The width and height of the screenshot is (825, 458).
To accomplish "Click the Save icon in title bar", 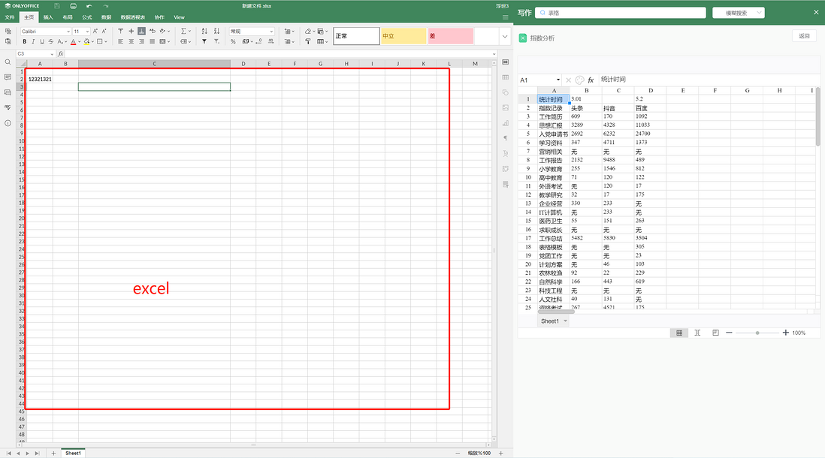I will coord(57,6).
